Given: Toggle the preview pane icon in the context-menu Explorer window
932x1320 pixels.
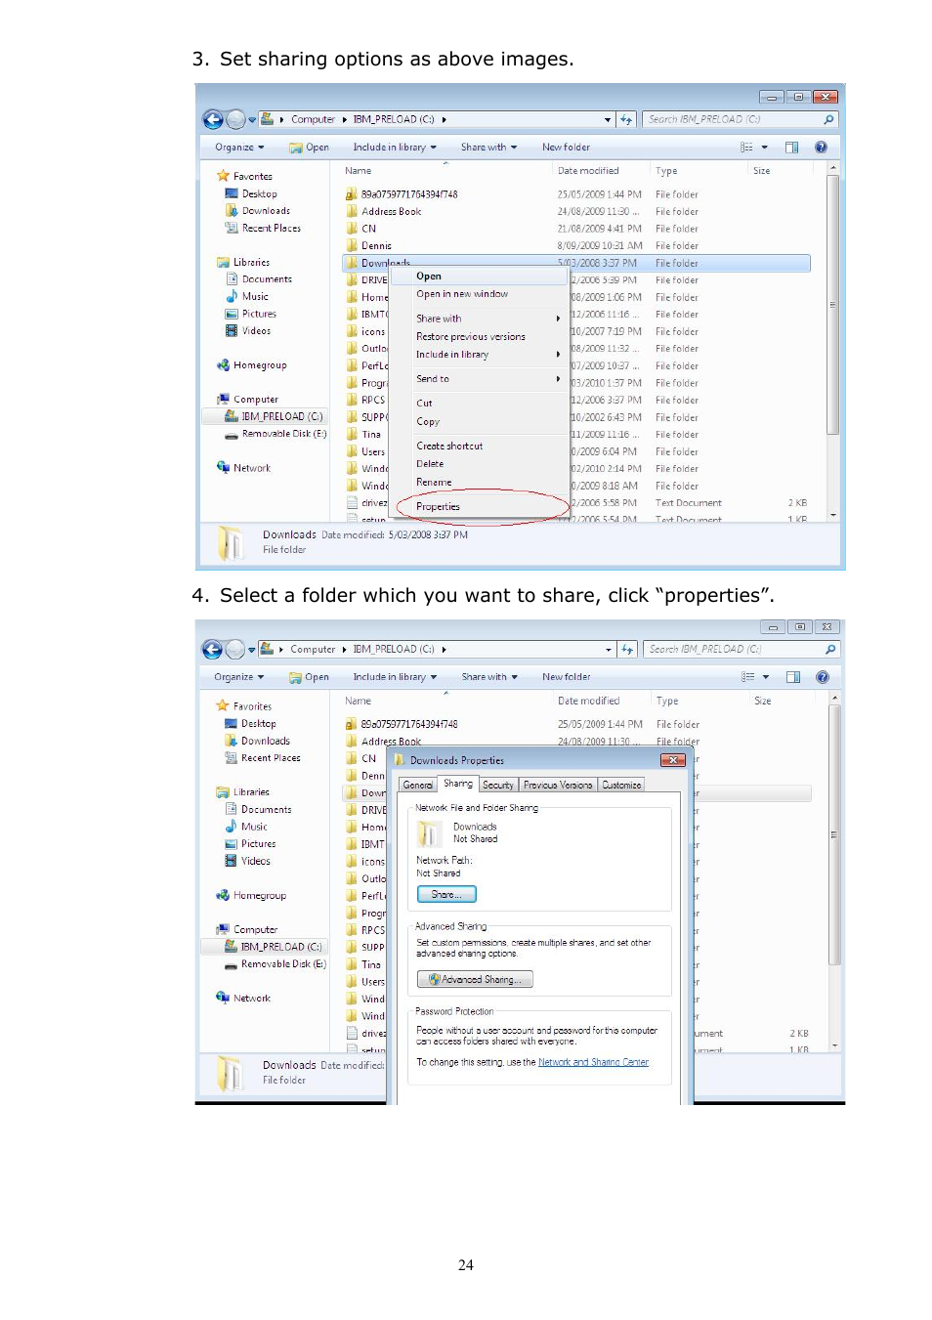Looking at the screenshot, I should point(791,148).
